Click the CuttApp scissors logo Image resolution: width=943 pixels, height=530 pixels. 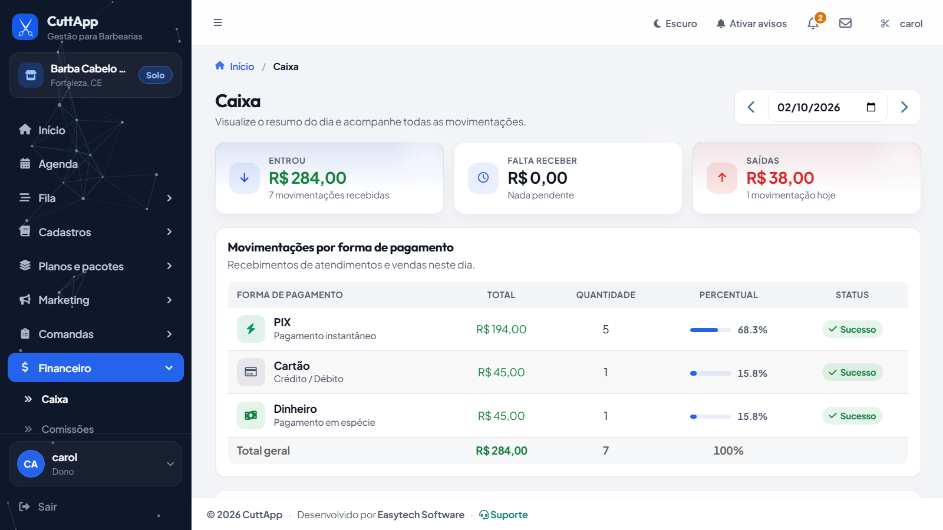coord(25,26)
